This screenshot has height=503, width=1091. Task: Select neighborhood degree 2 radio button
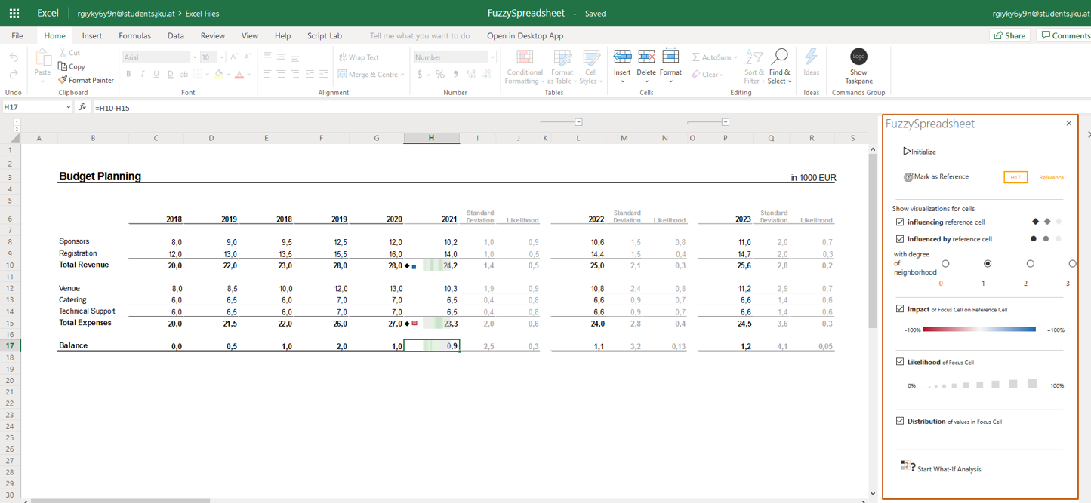1030,264
